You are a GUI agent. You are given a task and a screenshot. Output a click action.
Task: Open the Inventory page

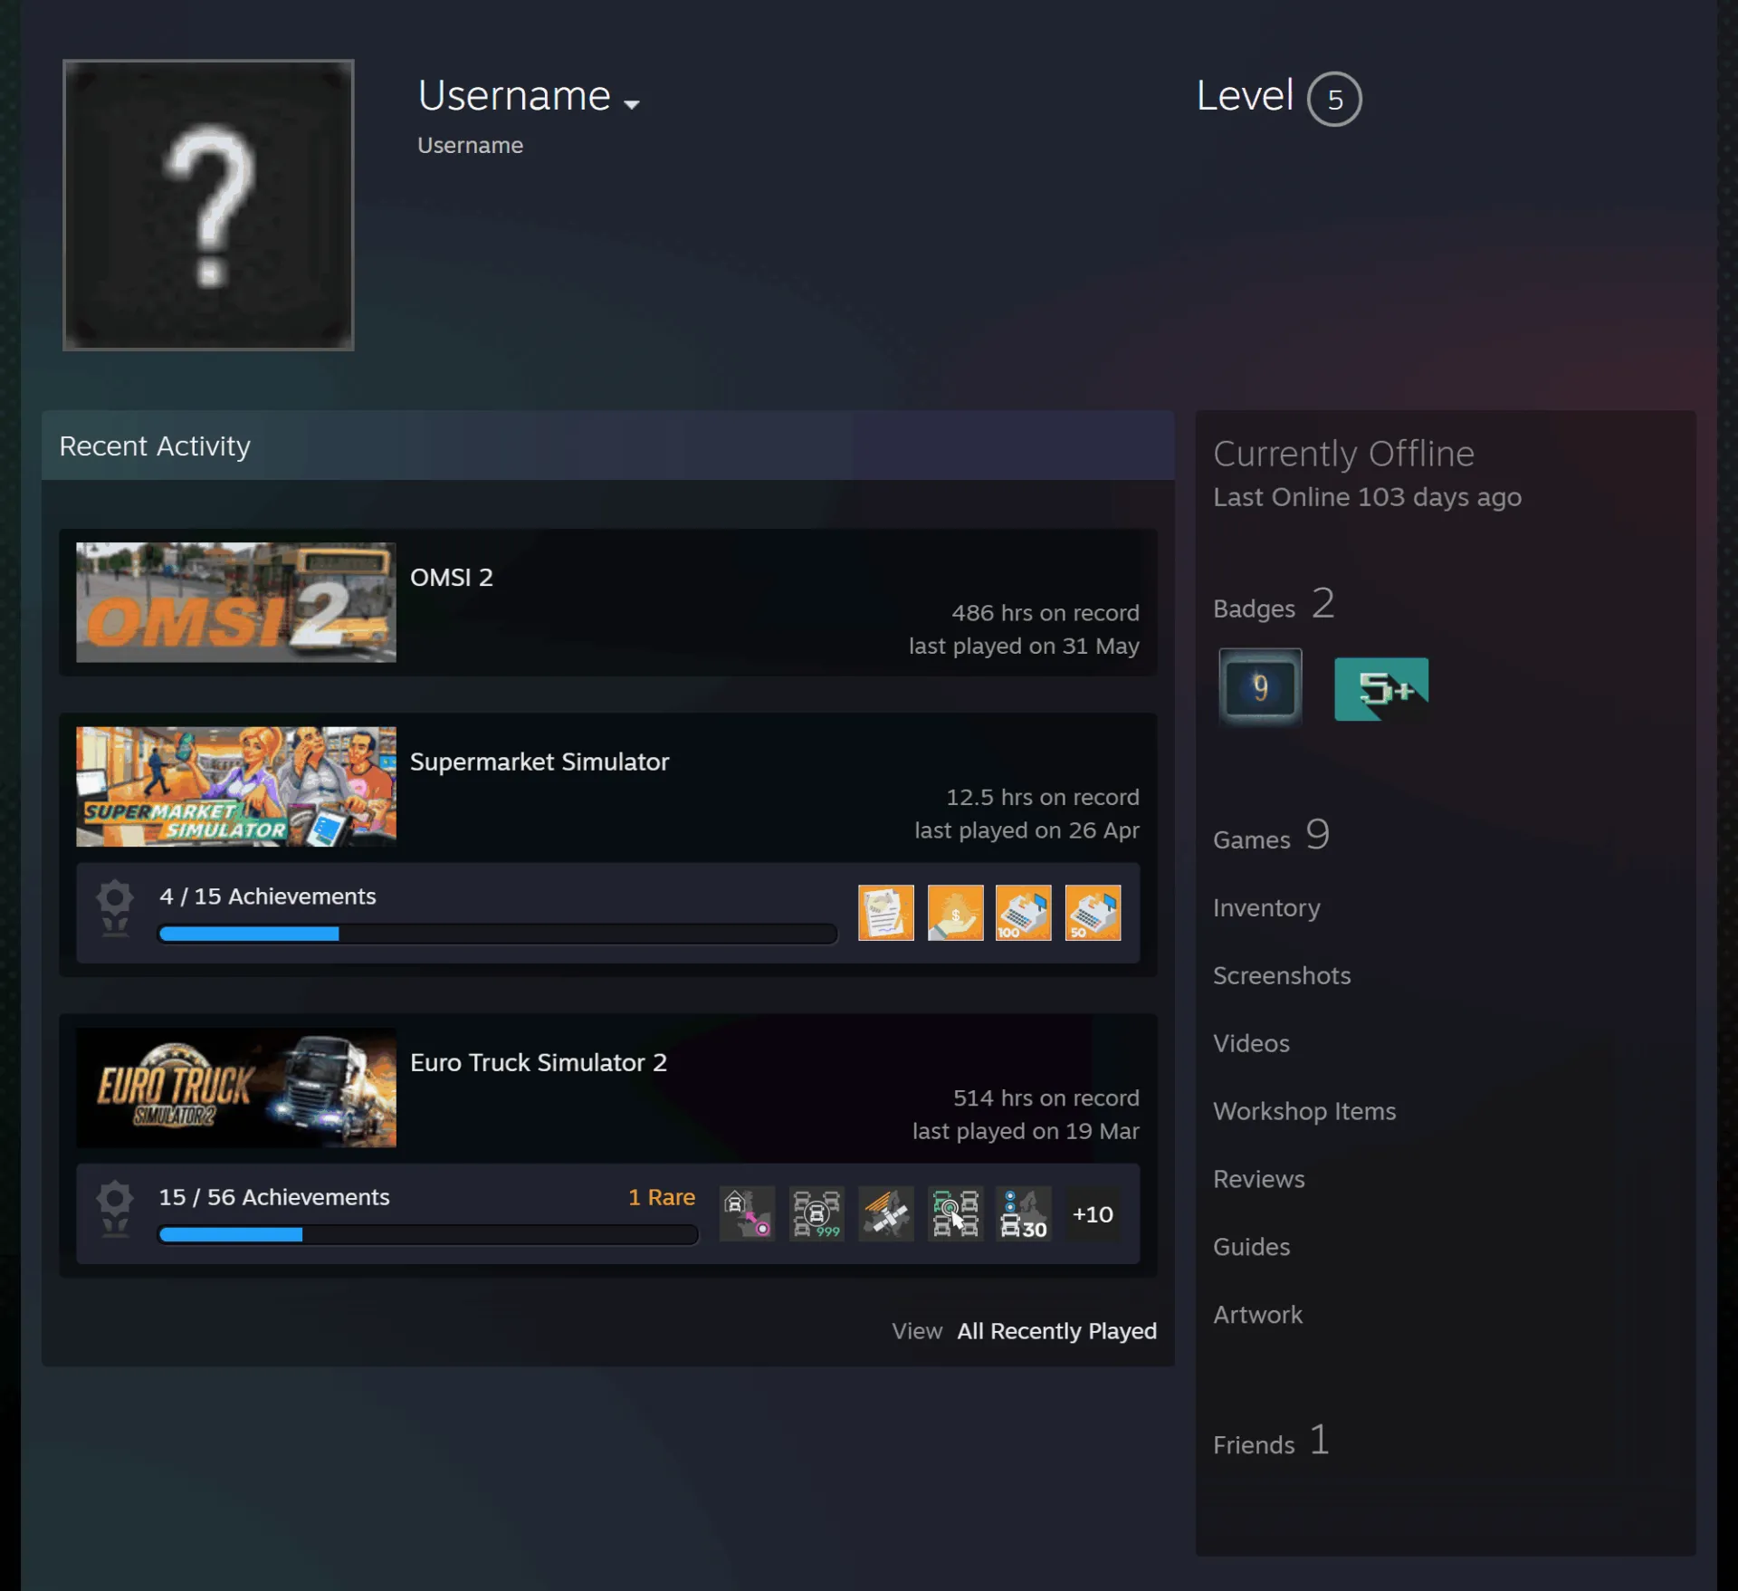pyautogui.click(x=1266, y=907)
